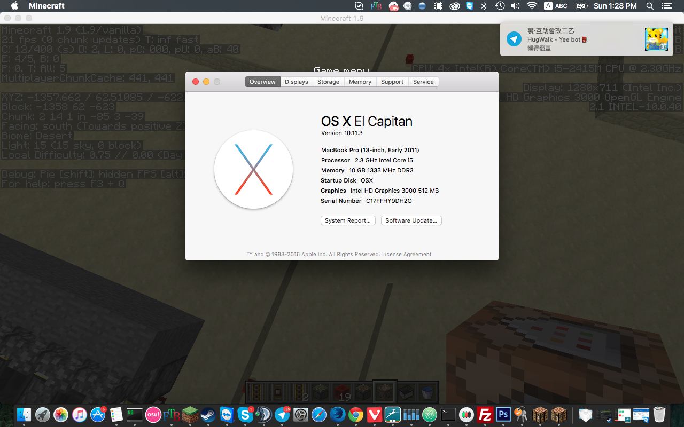Launch Photos from the Dock

(x=61, y=414)
